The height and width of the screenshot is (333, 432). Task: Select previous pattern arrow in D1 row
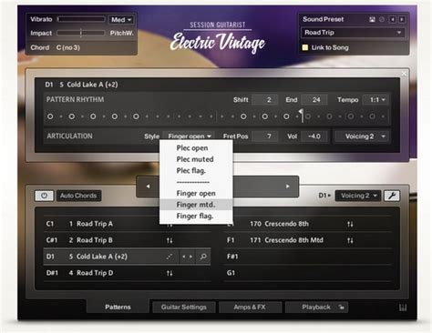click(183, 257)
